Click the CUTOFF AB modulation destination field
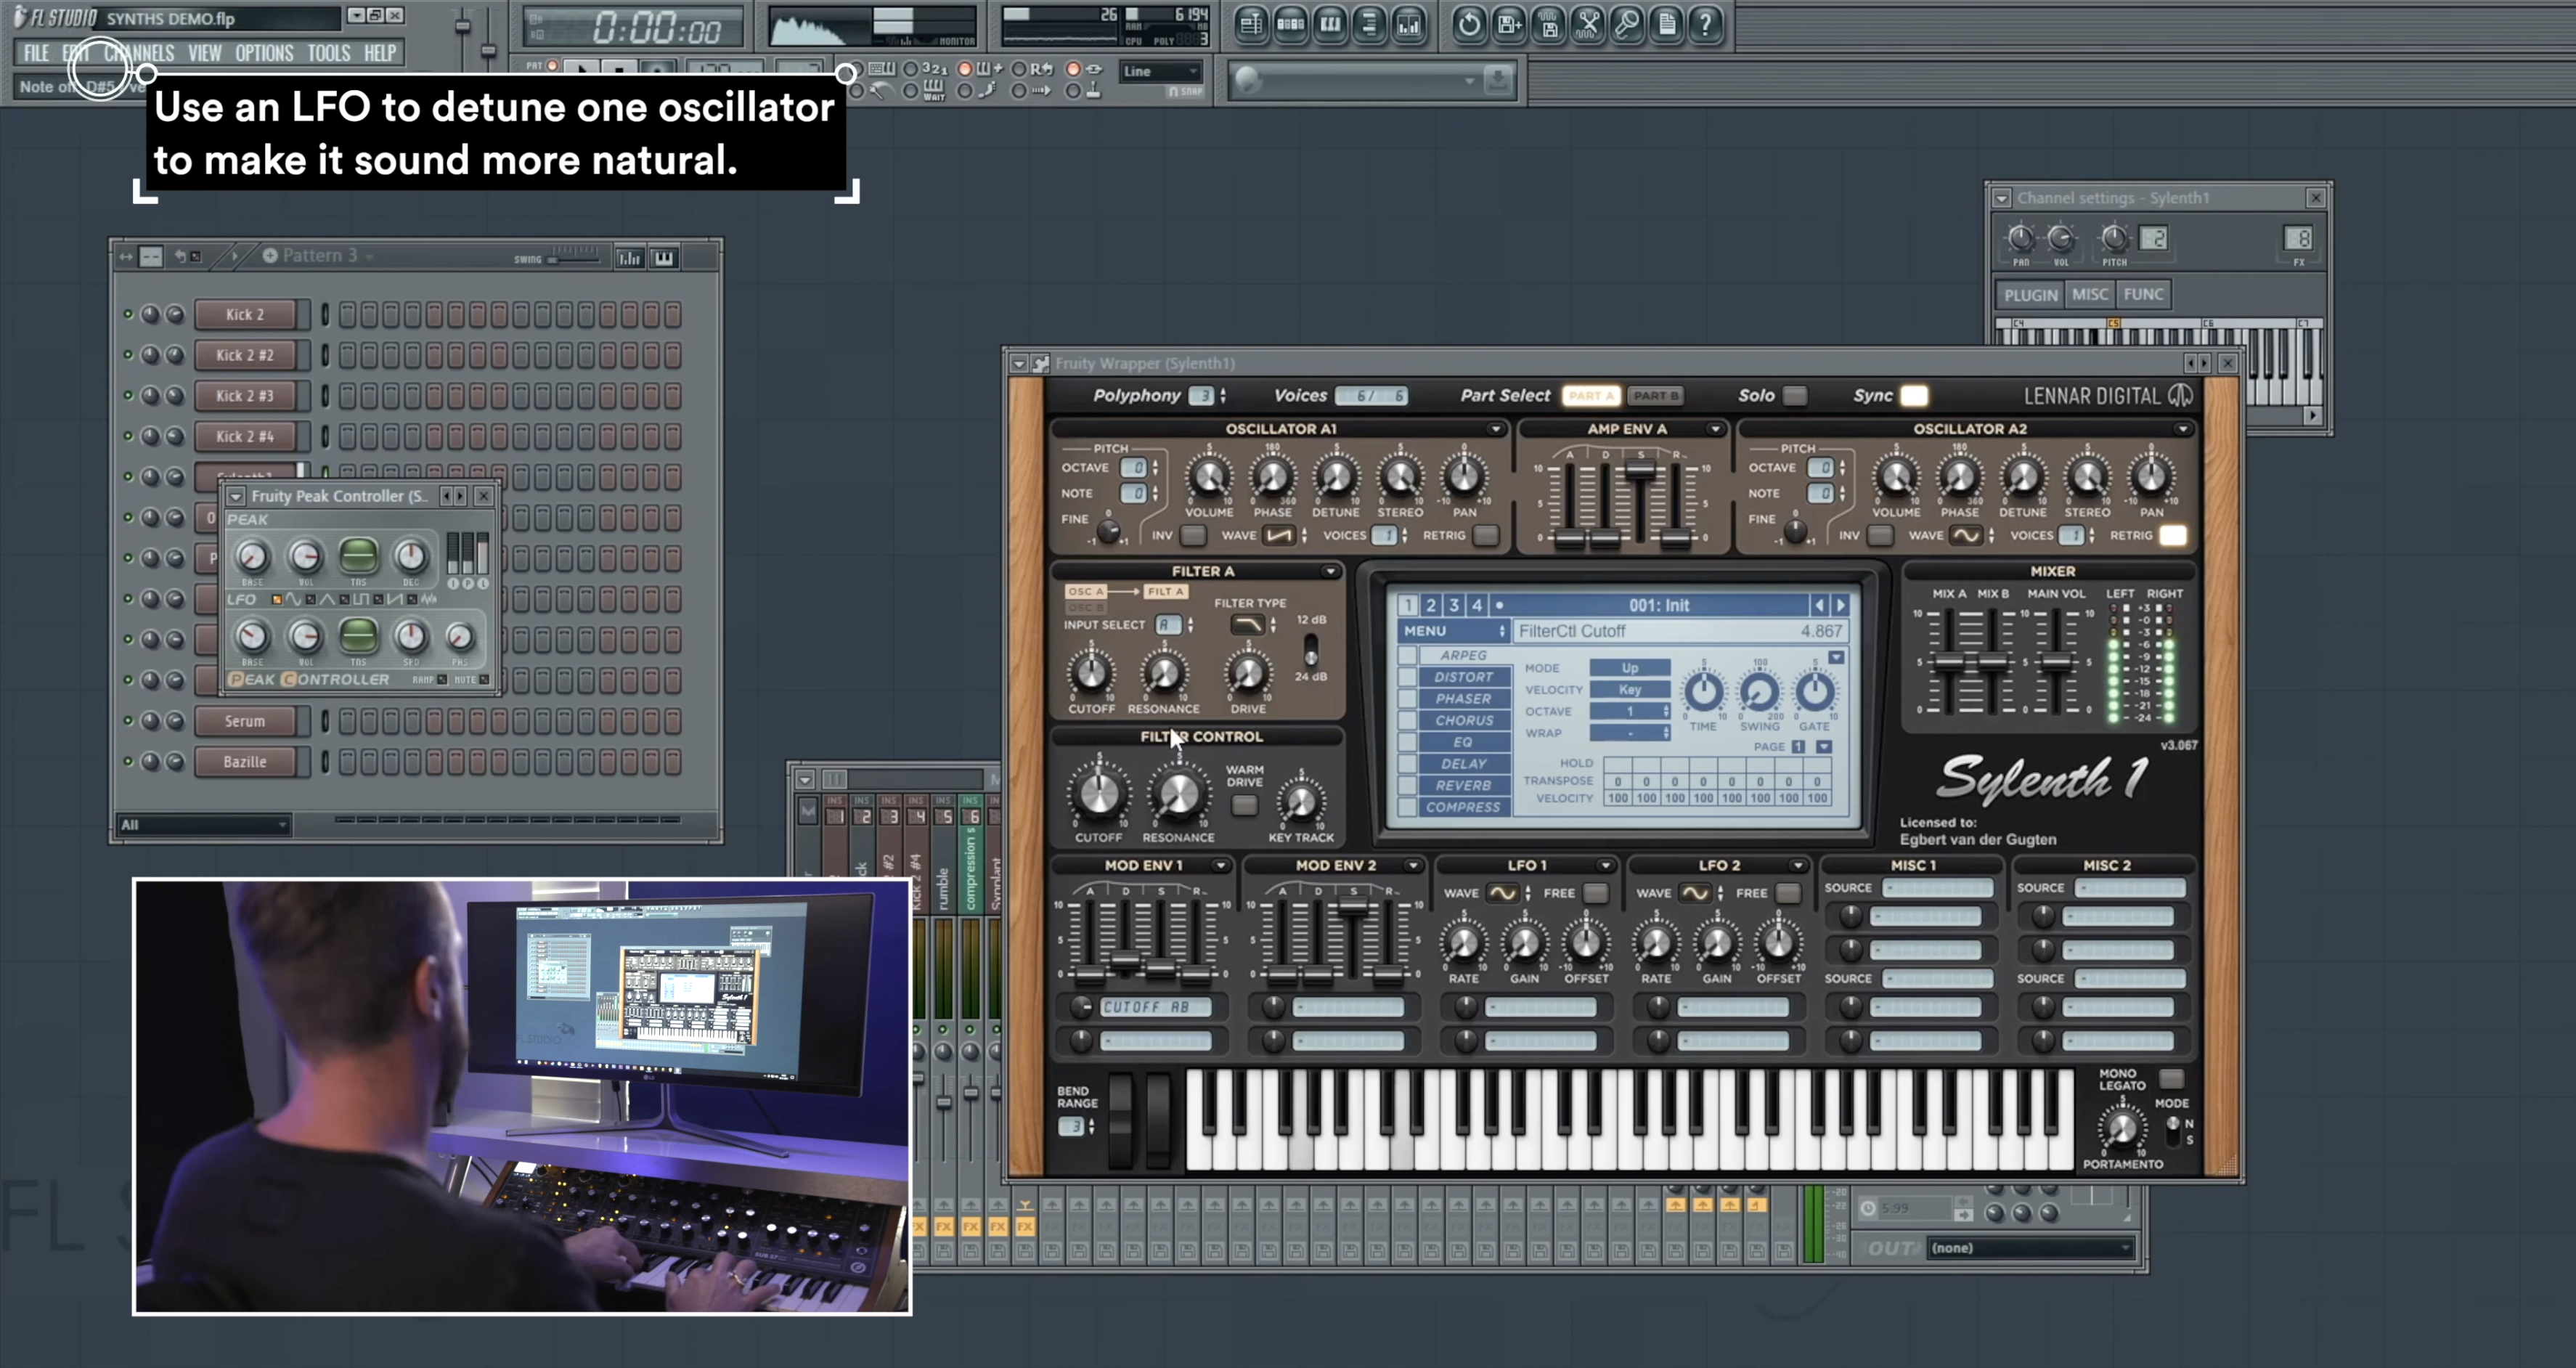Screen dimensions: 2576x1368 pos(1156,1007)
